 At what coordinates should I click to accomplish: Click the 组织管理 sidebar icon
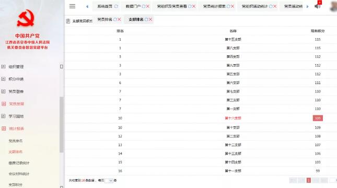(3, 67)
